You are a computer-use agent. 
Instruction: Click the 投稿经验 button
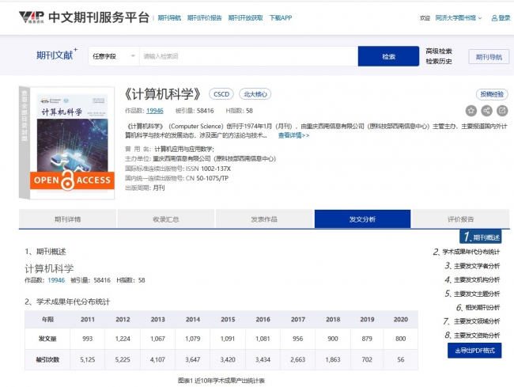[492, 94]
